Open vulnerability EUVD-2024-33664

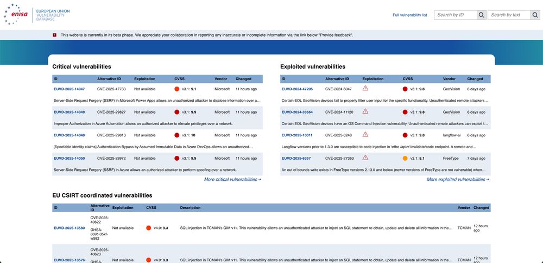coord(297,112)
